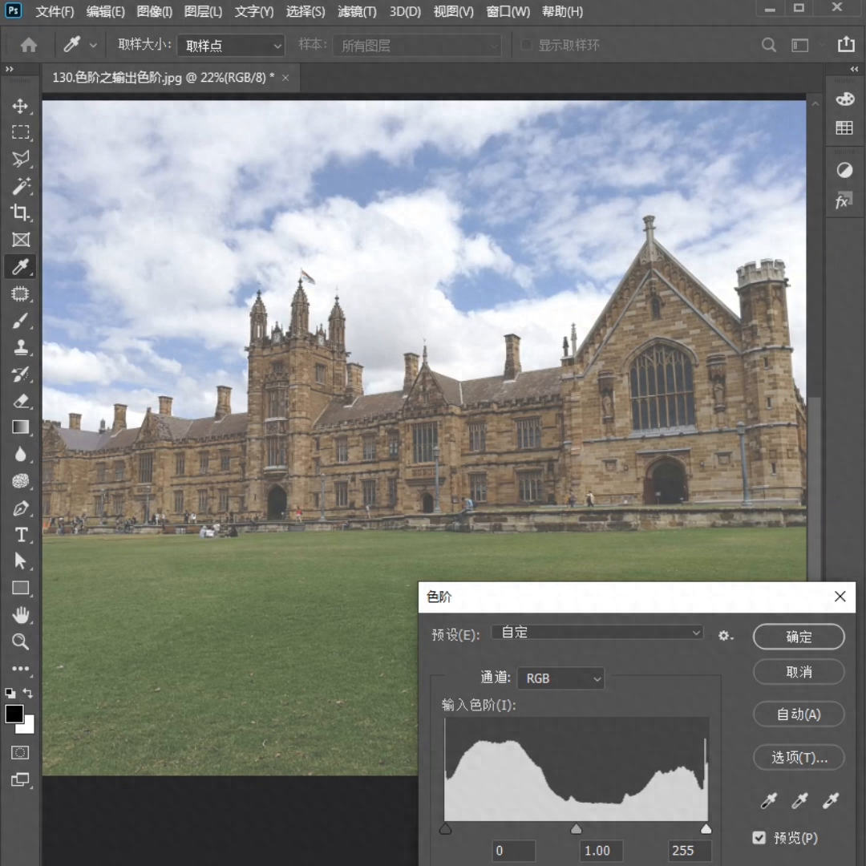Toggle the Preview checkbox in Levels
Screen dimensions: 866x866
759,838
